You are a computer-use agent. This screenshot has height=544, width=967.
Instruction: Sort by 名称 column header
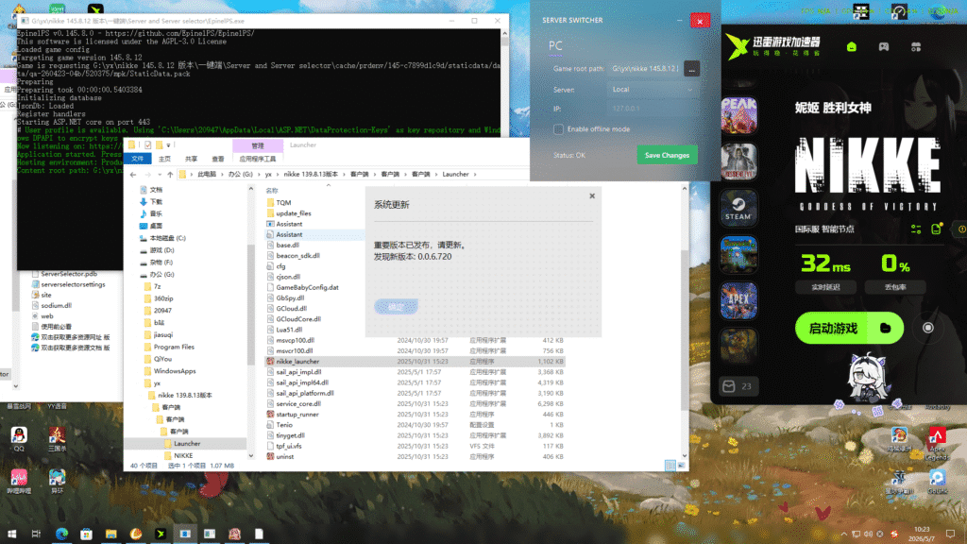coord(272,191)
